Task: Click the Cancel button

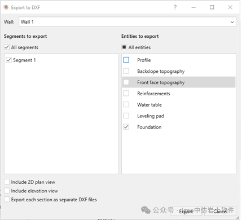Action: coord(220,211)
